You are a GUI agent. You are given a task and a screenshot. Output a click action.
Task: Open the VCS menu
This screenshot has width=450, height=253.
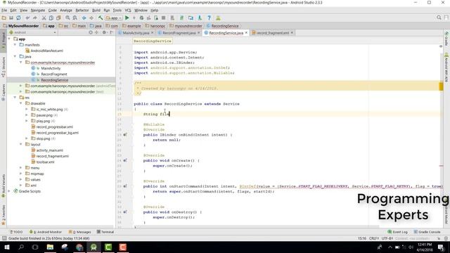click(128, 10)
